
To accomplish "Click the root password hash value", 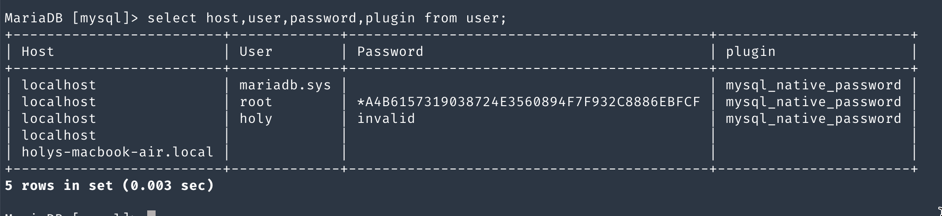I will coord(528,102).
